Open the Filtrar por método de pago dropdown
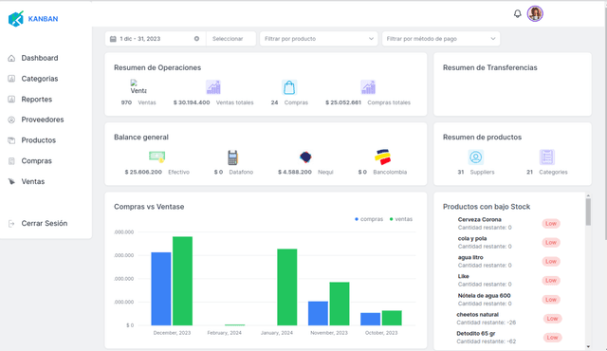 (x=441, y=39)
